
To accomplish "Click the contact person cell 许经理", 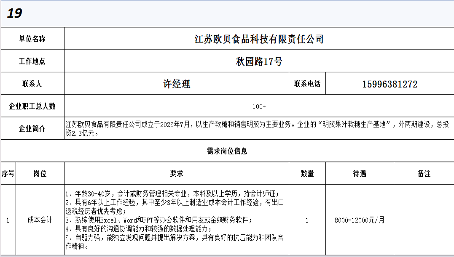I will click(x=176, y=84).
